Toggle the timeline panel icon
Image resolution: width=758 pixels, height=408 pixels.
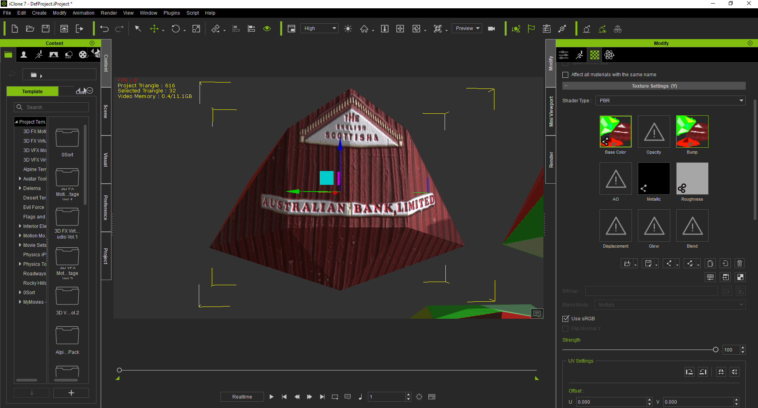coord(432,397)
